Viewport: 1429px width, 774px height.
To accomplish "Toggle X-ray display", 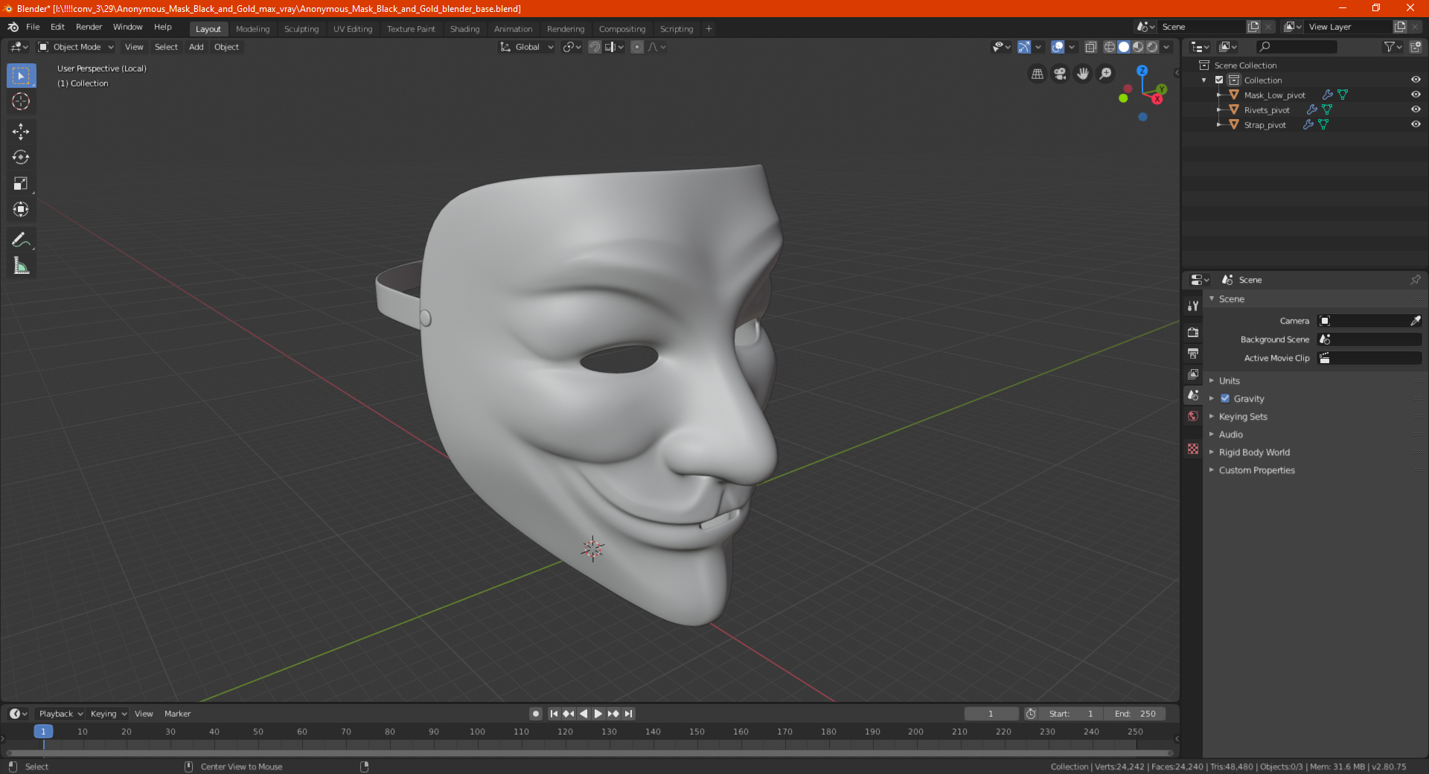I will point(1090,47).
